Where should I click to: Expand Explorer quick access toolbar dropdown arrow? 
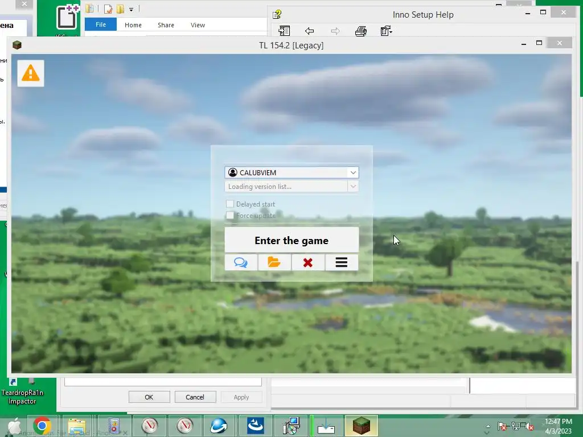point(132,9)
